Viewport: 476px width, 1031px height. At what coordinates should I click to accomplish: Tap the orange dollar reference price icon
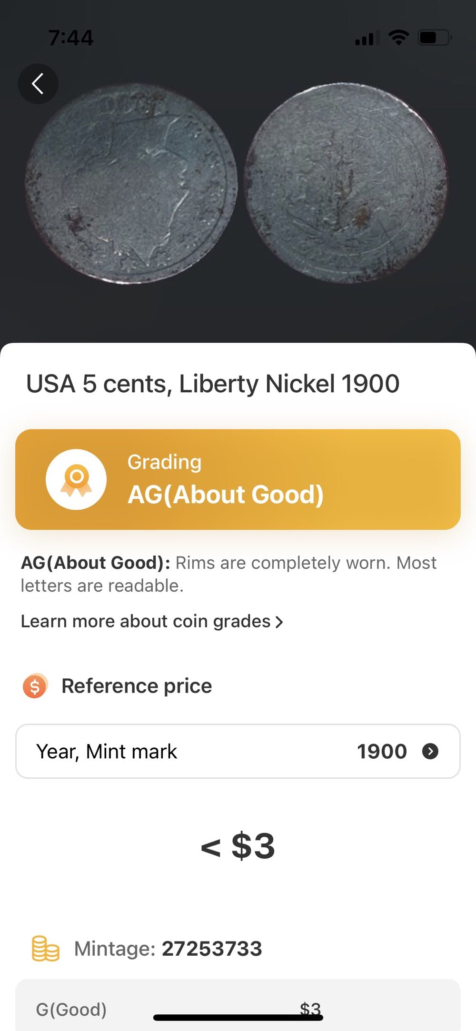pyautogui.click(x=35, y=686)
